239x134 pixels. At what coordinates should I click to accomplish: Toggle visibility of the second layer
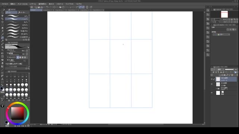(212, 84)
